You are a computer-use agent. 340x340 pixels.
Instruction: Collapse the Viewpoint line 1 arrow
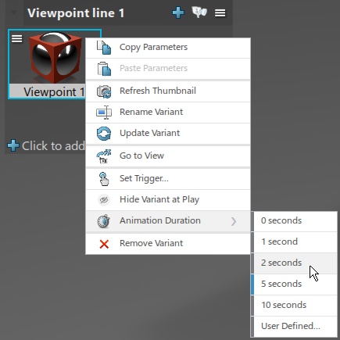click(13, 13)
